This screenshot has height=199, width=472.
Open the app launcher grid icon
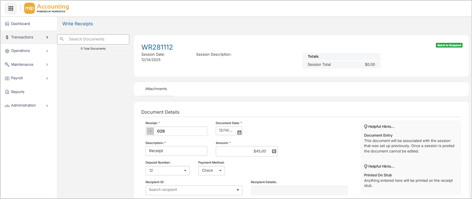coord(10,8)
